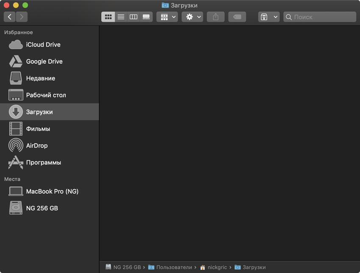Open Google Drive label in sidebar
The height and width of the screenshot is (273, 360).
(x=44, y=61)
